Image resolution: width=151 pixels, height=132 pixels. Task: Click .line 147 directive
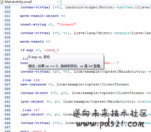tap(30, 110)
